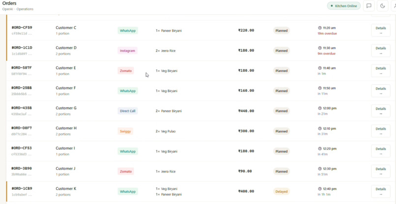Screen dimensions: 396x204
Task: Select order ID #ORD-CF59
Action: click(x=22, y=28)
